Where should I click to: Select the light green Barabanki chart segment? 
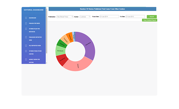tap(60, 51)
